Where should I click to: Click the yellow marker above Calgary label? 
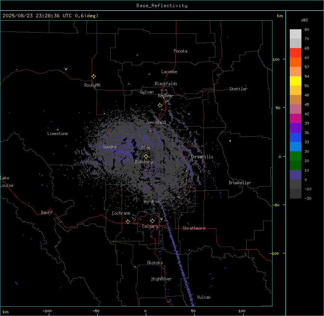152,221
